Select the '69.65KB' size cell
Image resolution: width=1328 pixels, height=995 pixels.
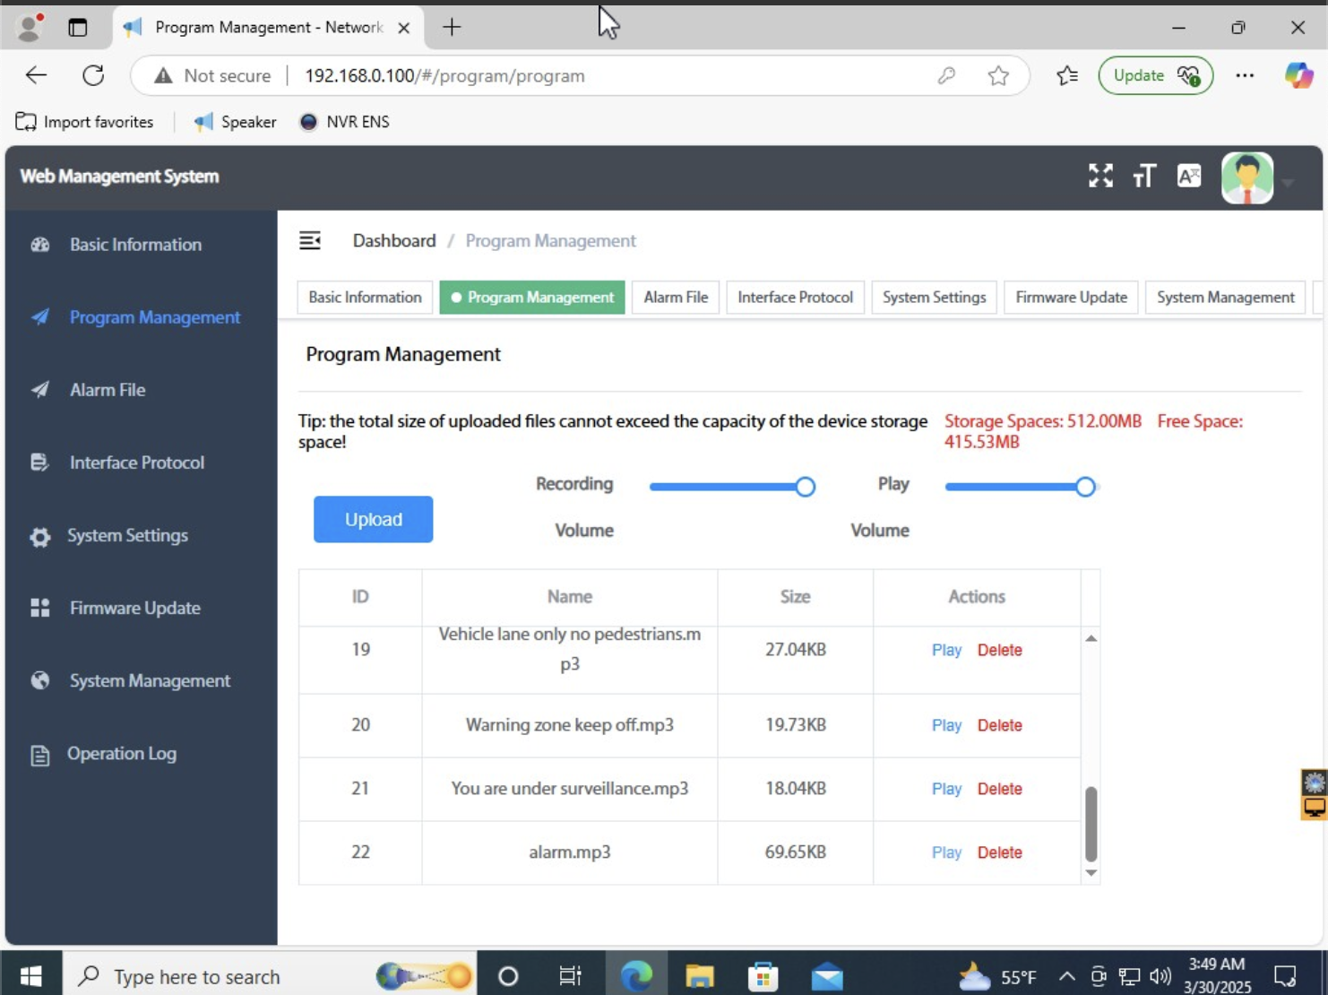tap(796, 852)
